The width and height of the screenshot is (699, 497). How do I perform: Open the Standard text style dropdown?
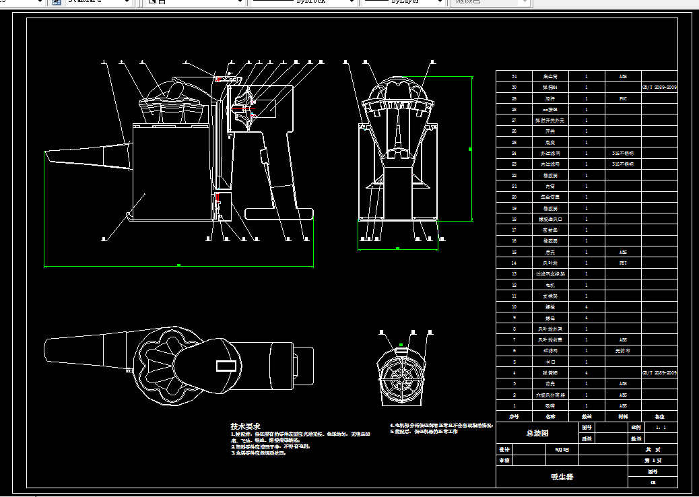127,2
